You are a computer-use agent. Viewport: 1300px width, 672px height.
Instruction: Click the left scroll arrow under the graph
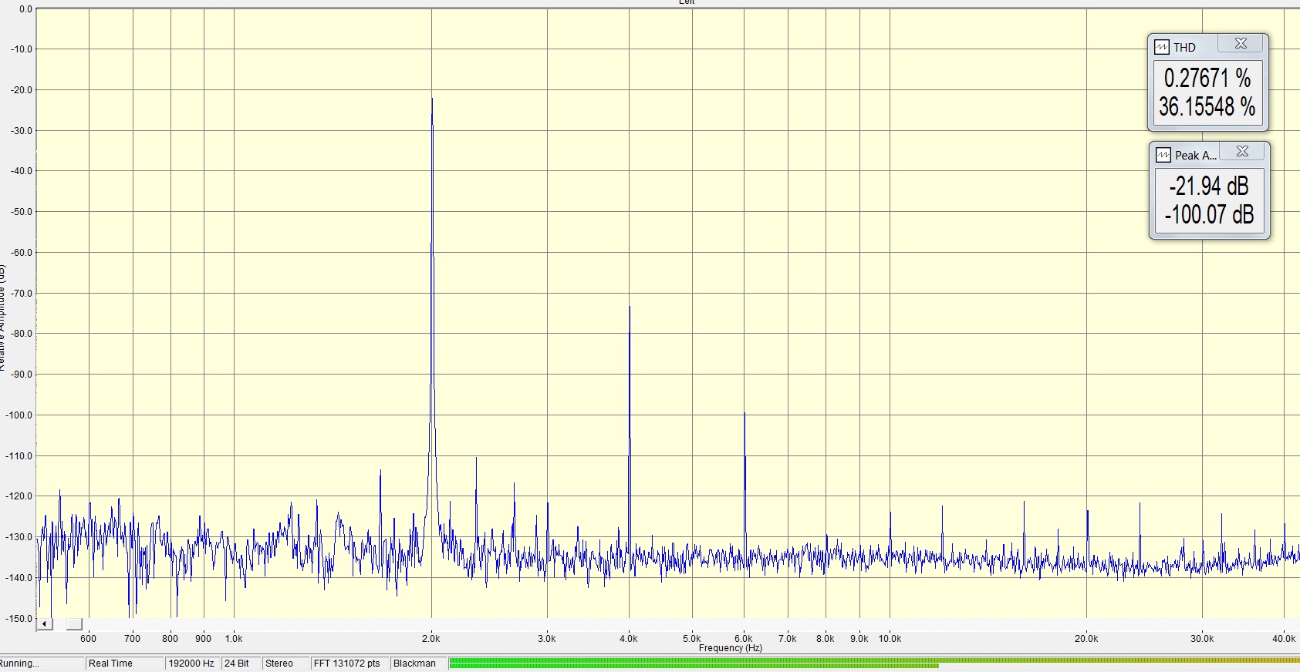tap(45, 623)
